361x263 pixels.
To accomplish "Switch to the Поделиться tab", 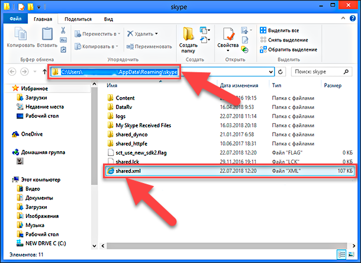I will (78, 19).
